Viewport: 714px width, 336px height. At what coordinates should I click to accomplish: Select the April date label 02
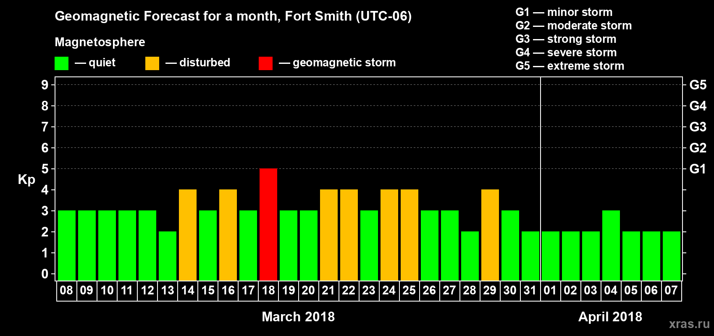[x=570, y=290]
